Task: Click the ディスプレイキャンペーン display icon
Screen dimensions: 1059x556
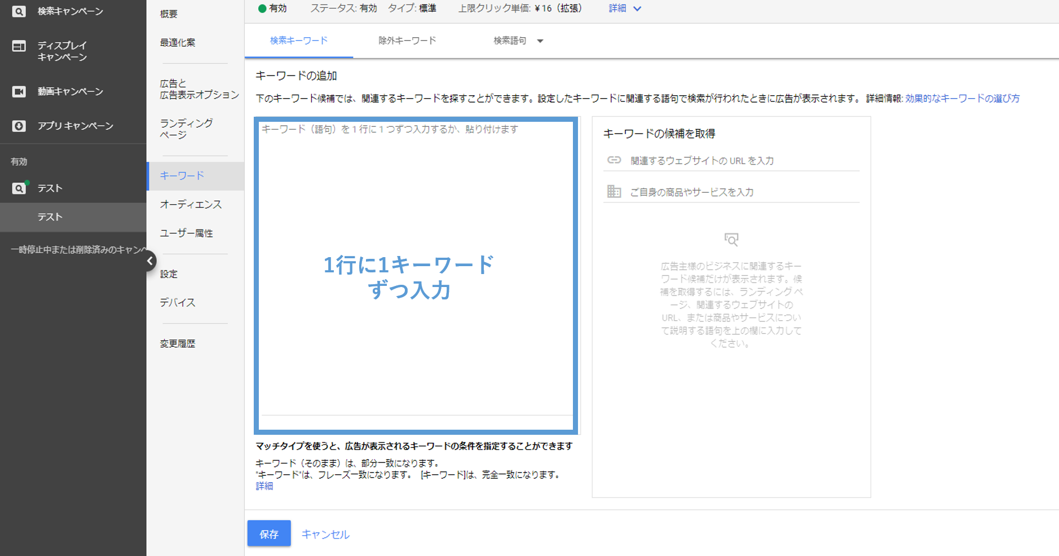Action: [19, 46]
